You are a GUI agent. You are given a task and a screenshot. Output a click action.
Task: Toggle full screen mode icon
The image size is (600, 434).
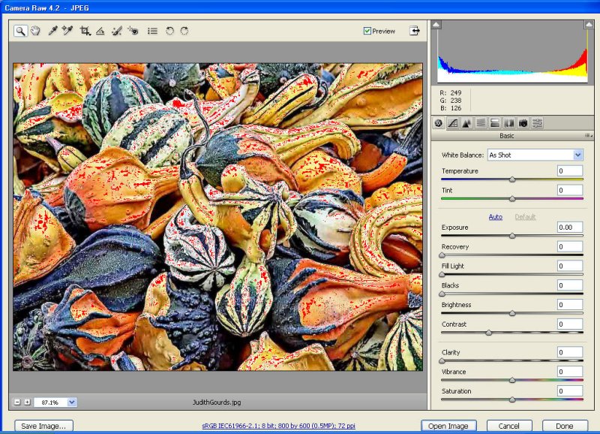point(415,31)
